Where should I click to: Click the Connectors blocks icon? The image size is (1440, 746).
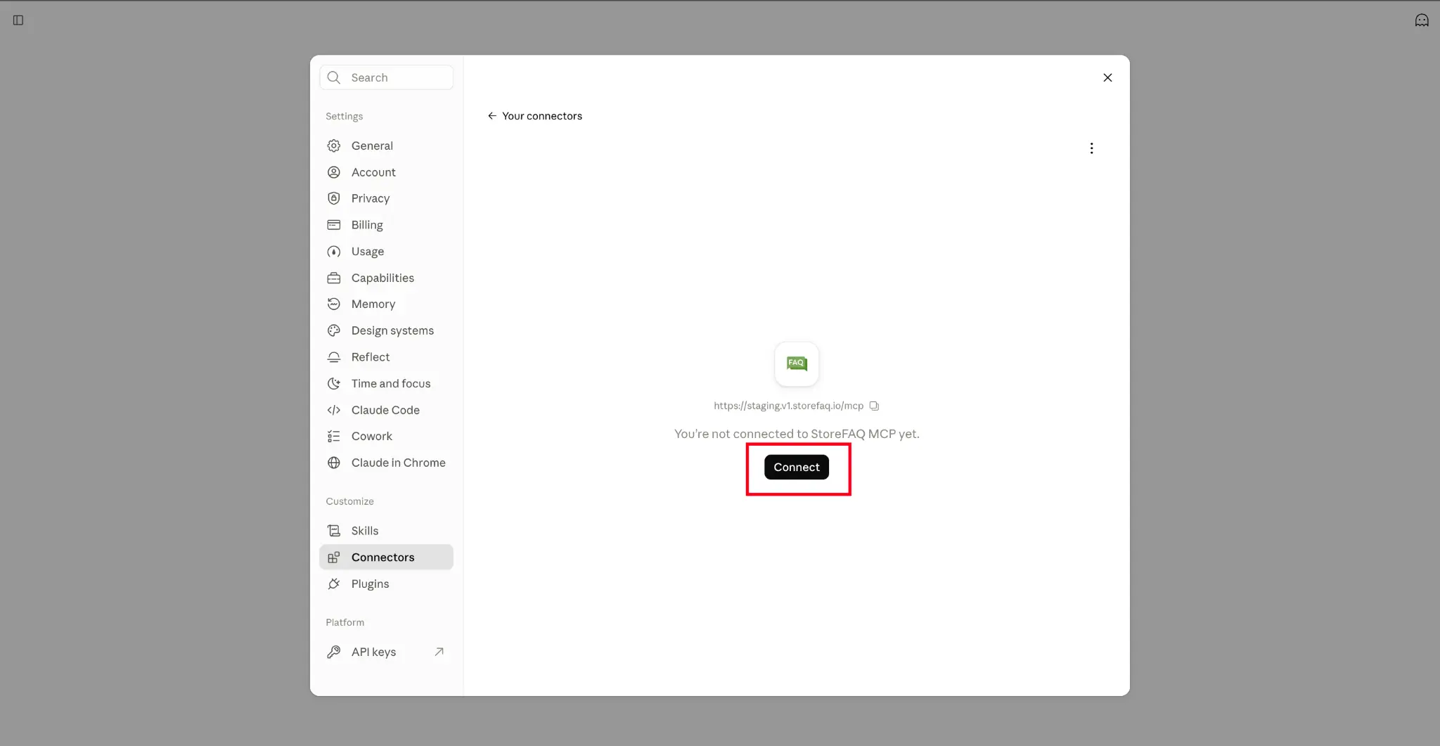[x=334, y=557]
